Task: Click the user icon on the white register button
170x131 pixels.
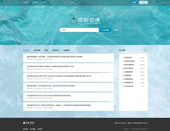Action: tap(141, 2)
